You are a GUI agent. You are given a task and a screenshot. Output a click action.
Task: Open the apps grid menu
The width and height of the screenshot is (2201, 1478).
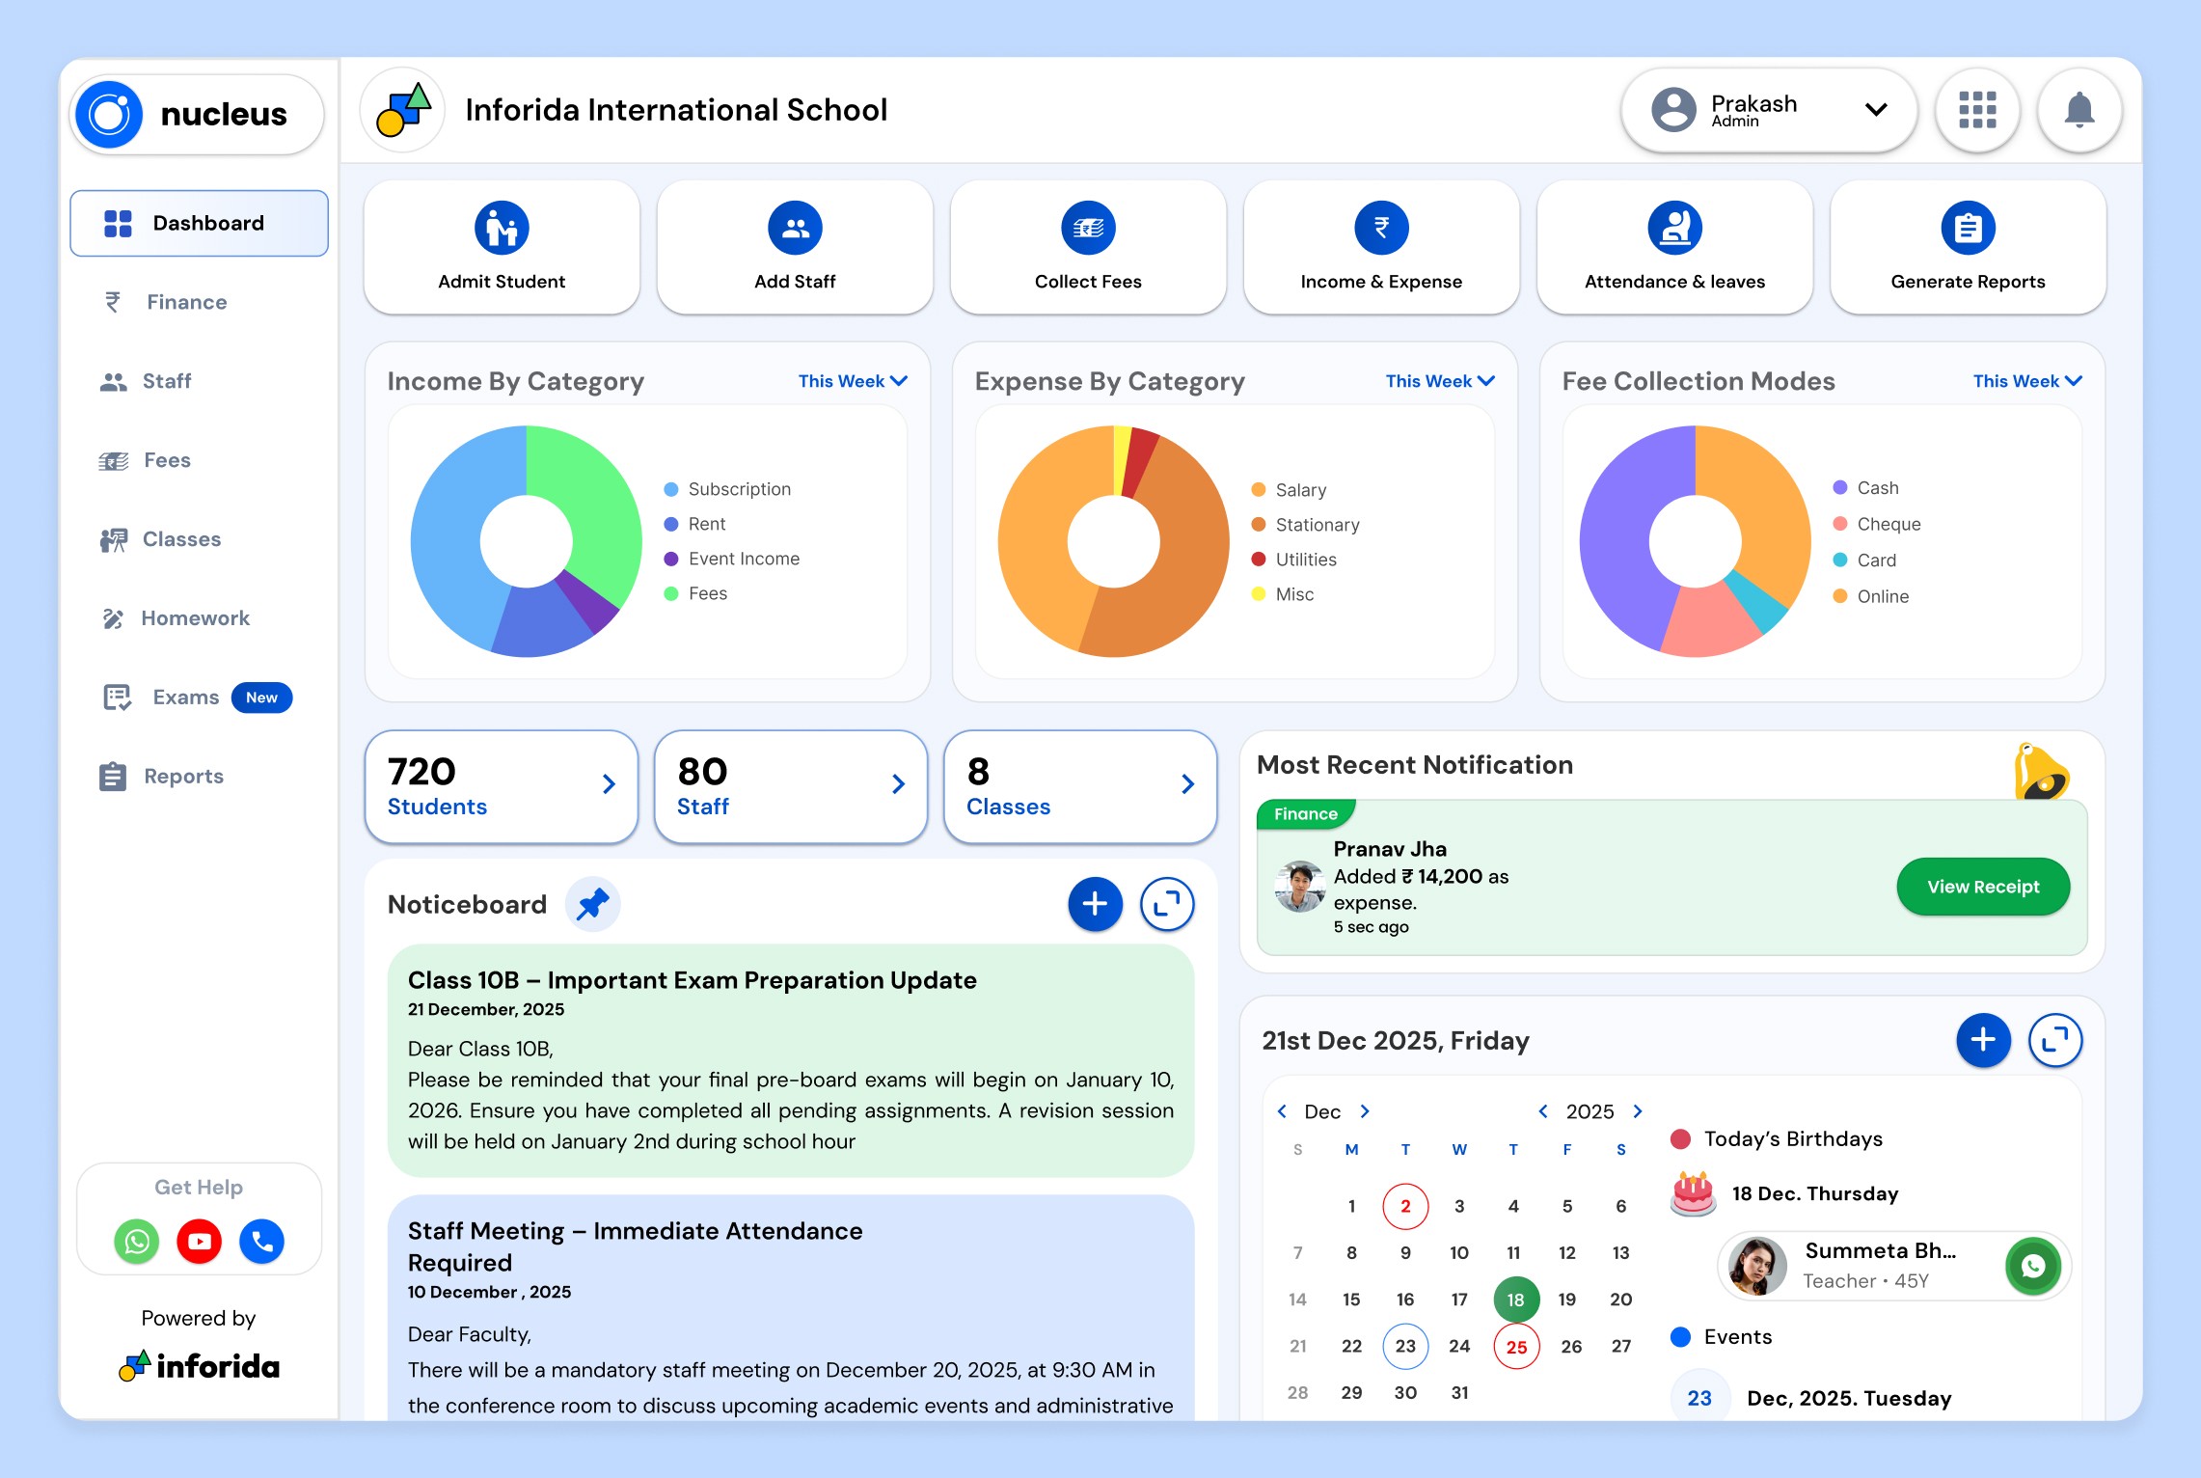(1976, 111)
